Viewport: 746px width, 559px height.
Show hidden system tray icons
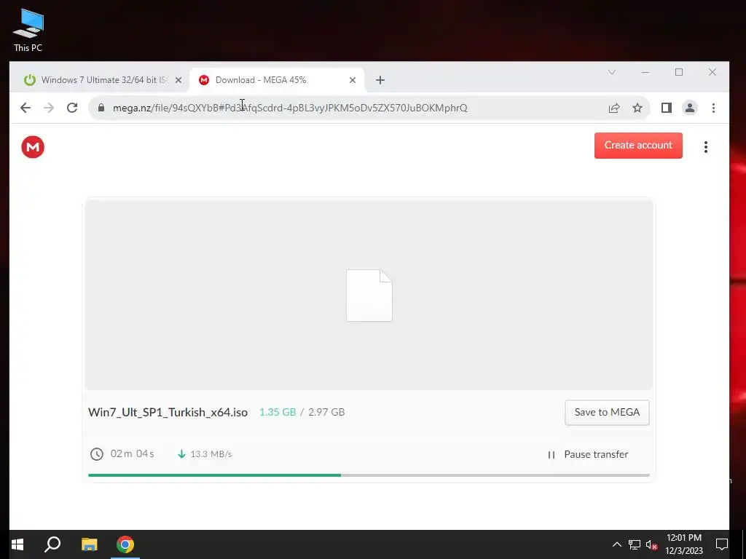pyautogui.click(x=616, y=544)
